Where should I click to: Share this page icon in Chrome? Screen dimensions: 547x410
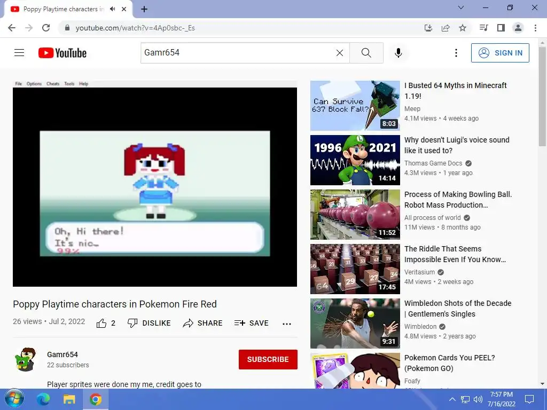point(446,28)
